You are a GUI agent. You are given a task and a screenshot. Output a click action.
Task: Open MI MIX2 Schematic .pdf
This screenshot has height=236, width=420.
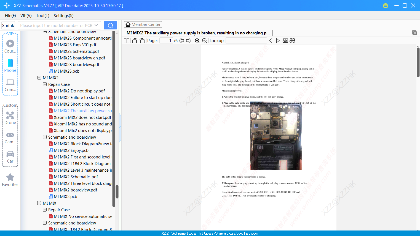click(x=76, y=177)
